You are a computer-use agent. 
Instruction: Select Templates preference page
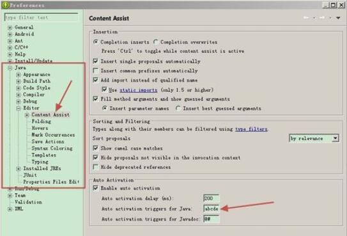[x=44, y=155]
